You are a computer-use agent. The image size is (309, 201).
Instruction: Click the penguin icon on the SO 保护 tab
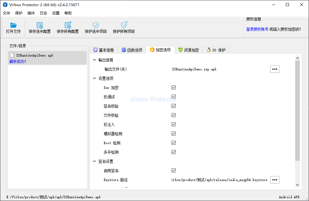[209, 50]
